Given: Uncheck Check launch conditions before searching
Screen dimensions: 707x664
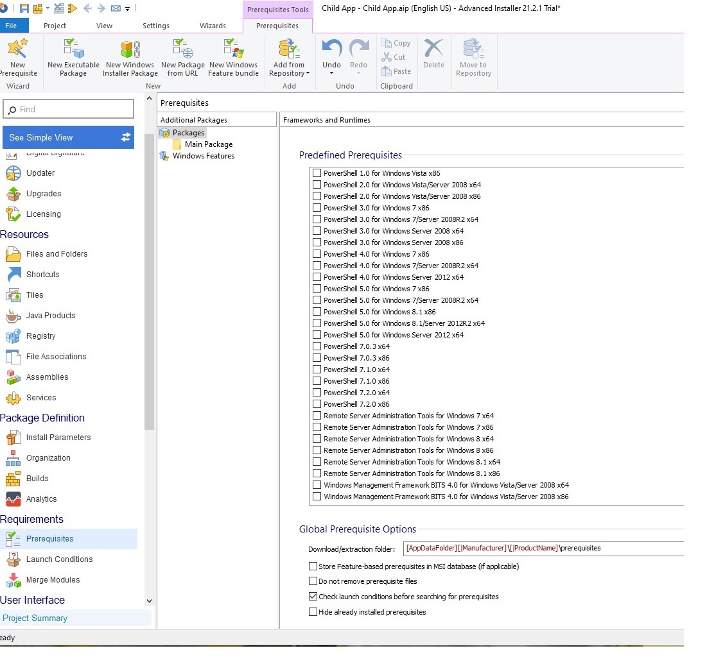Looking at the screenshot, I should 313,597.
